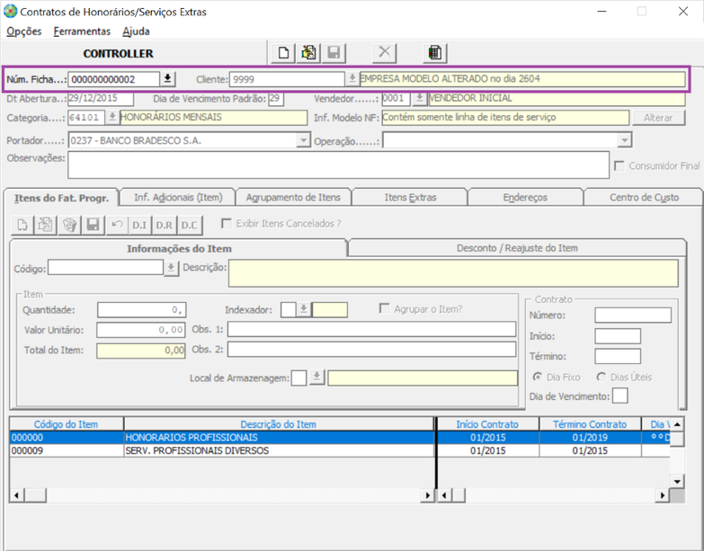Click left grid horizontal scrollbar right arrow

[x=427, y=495]
